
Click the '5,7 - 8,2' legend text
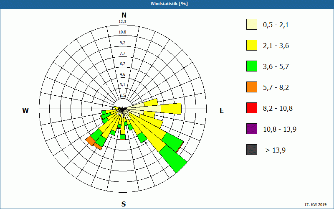click(276, 88)
